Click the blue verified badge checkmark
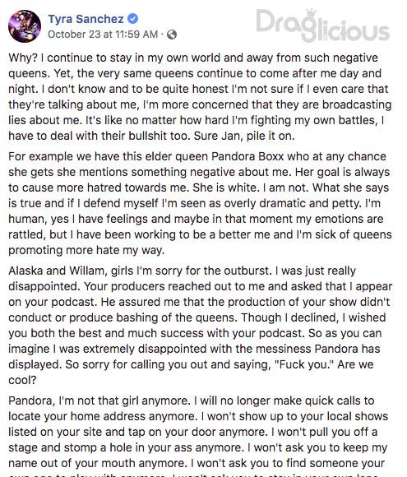Viewport: 407px width, 477px height. [132, 19]
